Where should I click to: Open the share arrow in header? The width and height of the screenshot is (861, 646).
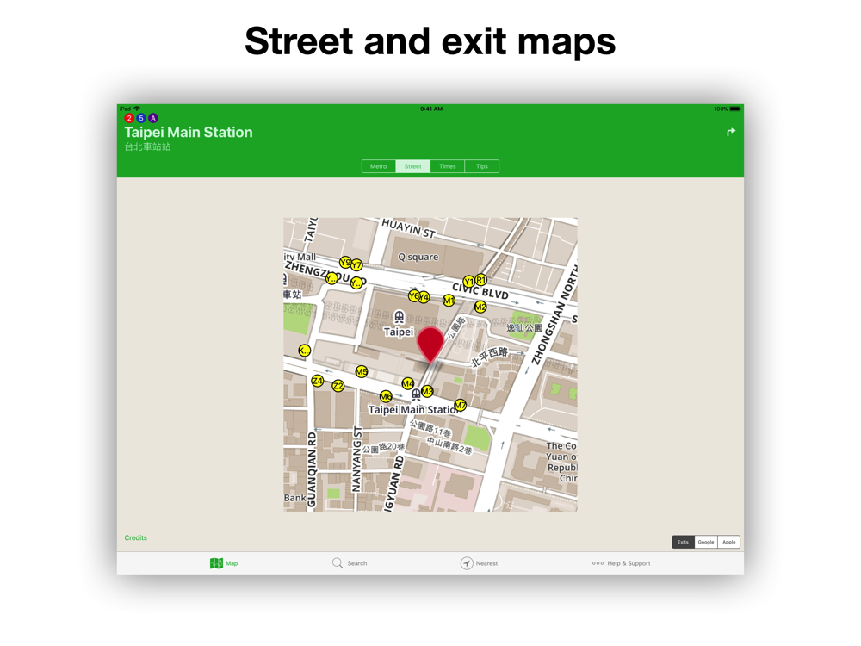pyautogui.click(x=731, y=133)
